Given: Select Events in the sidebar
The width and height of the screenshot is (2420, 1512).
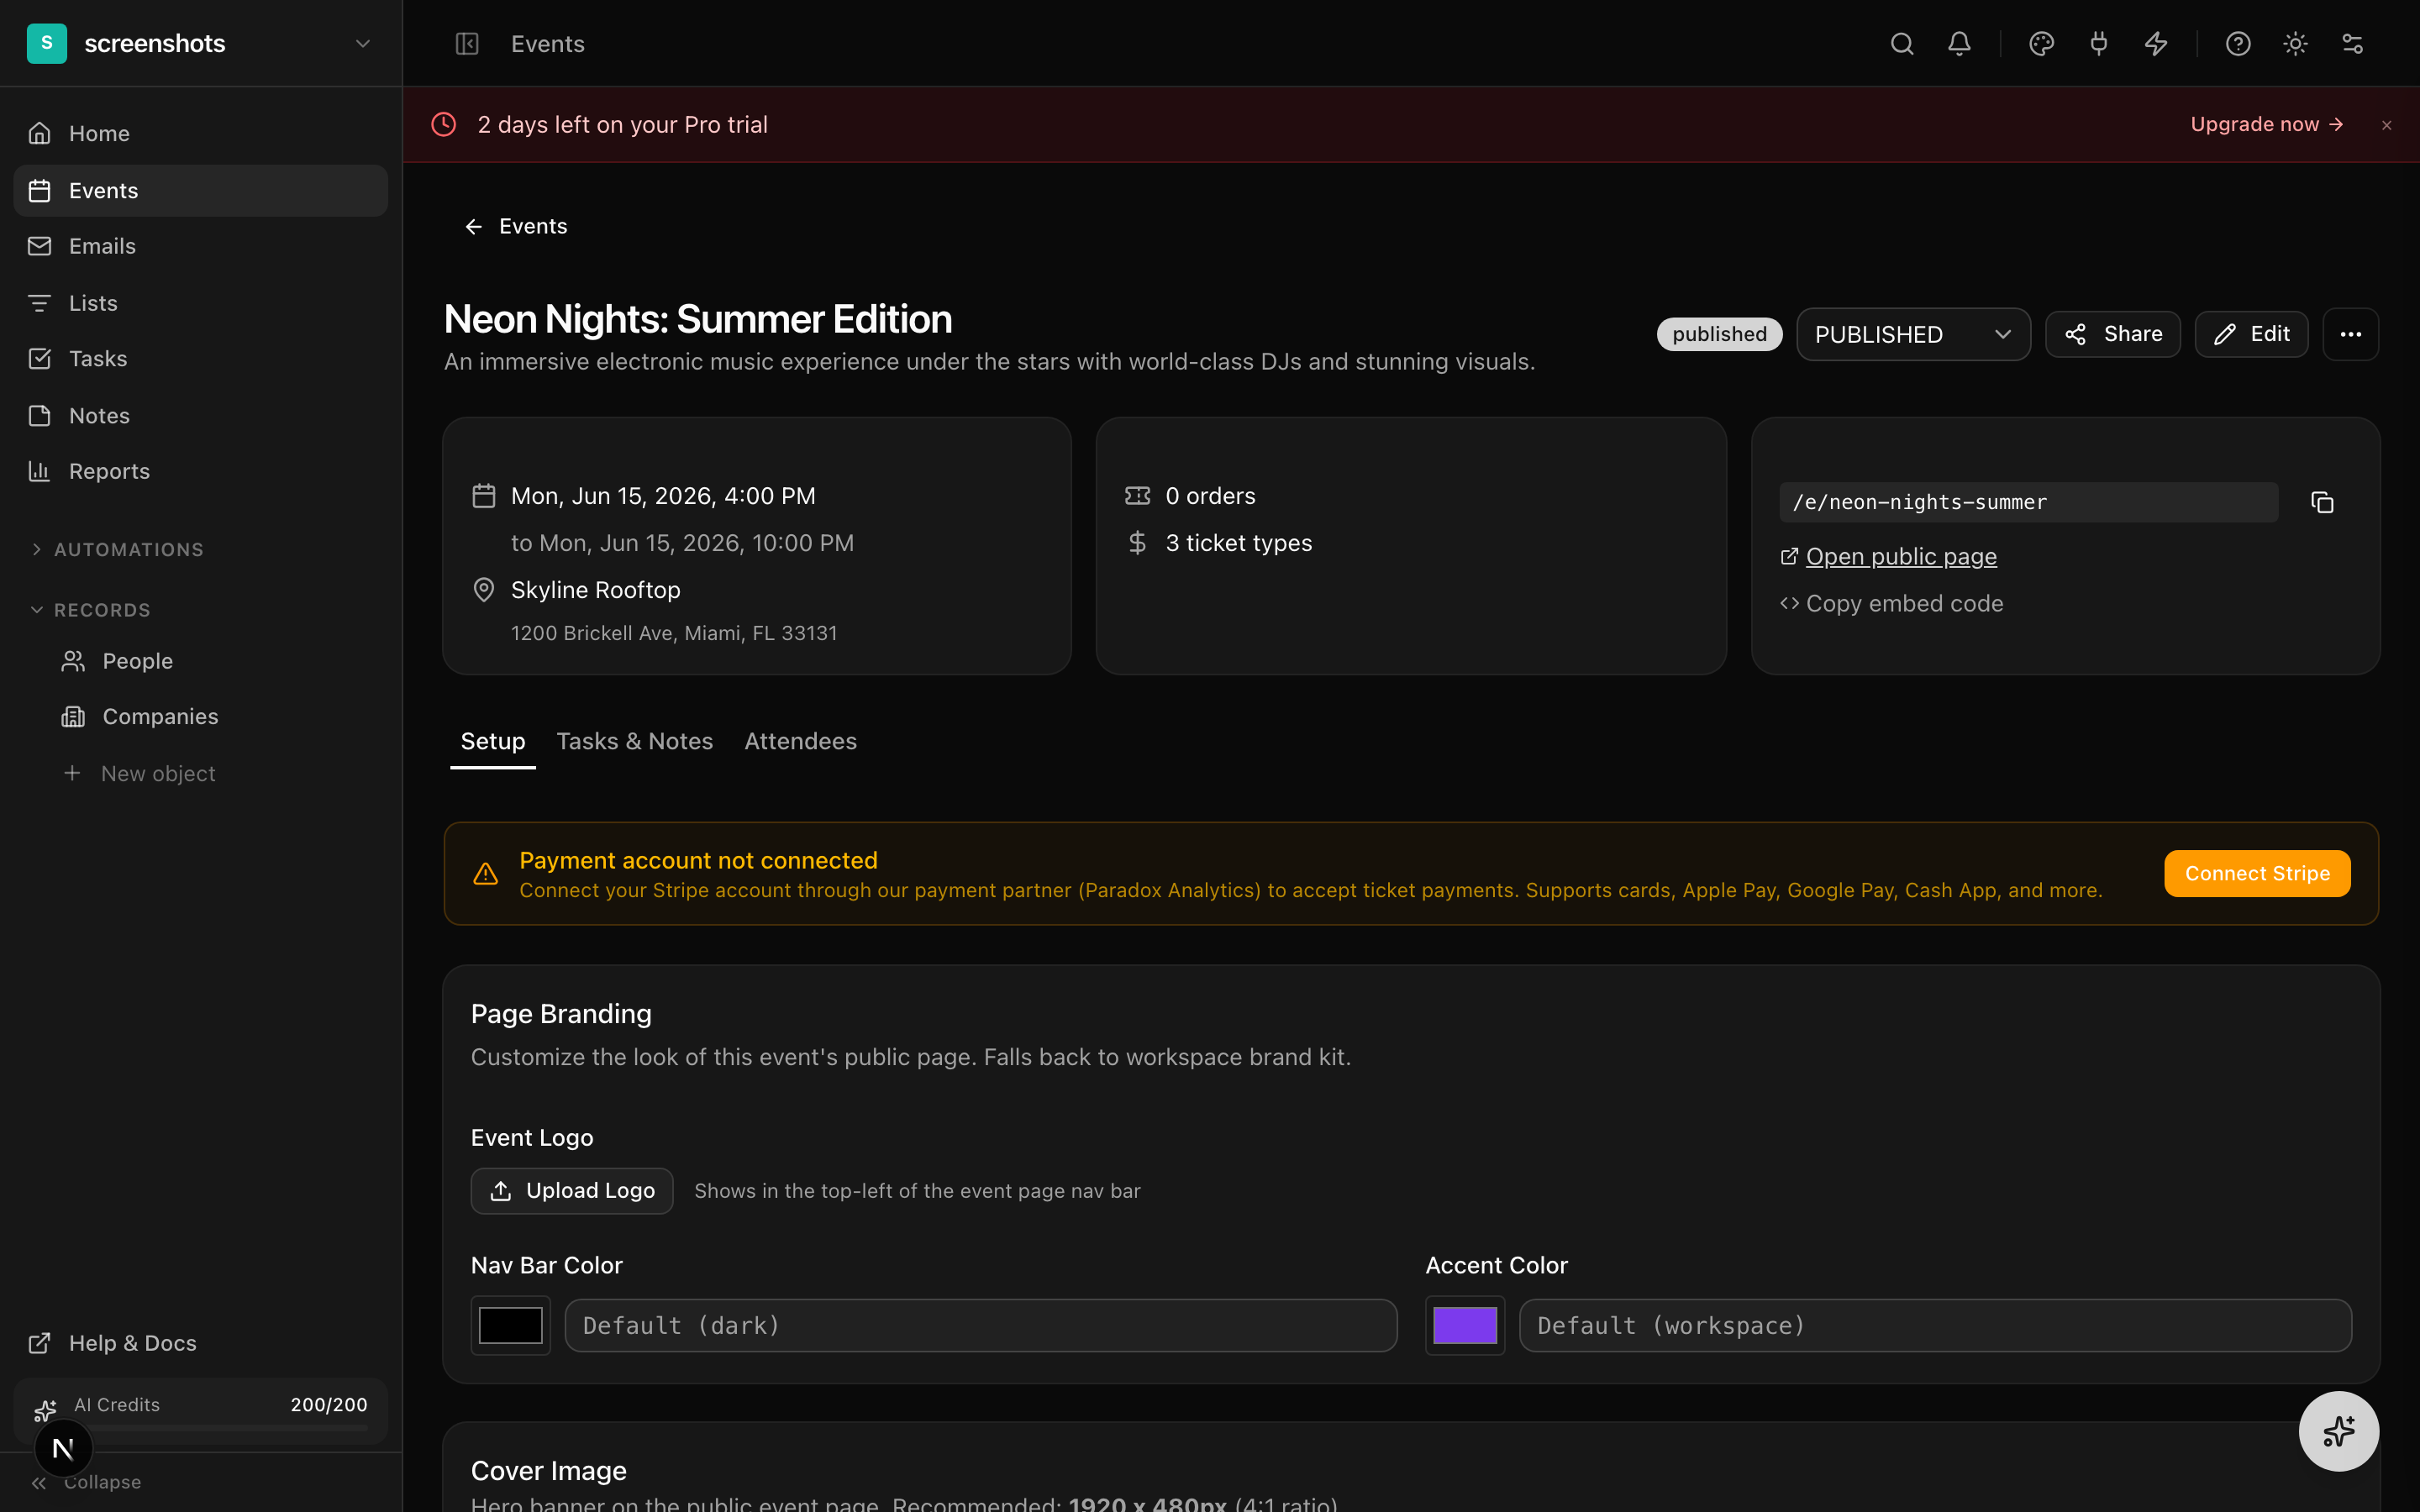Looking at the screenshot, I should (200, 190).
